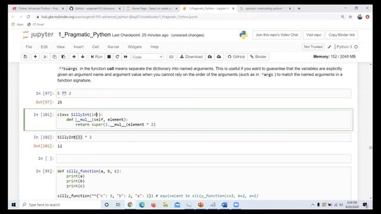Open the File menu
This screenshot has width=381, height=214.
29,47
